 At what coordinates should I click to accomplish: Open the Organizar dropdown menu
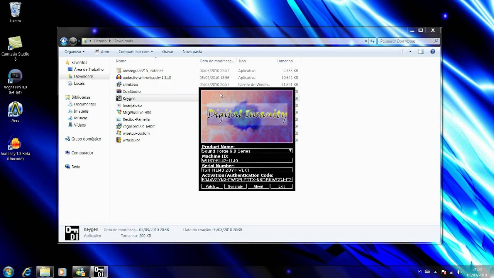click(74, 51)
